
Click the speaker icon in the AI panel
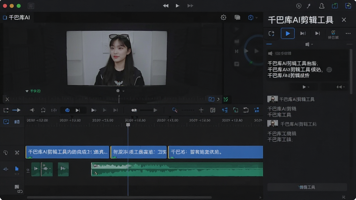[x=270, y=53]
